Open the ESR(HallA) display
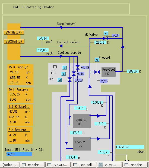 click(14, 32)
